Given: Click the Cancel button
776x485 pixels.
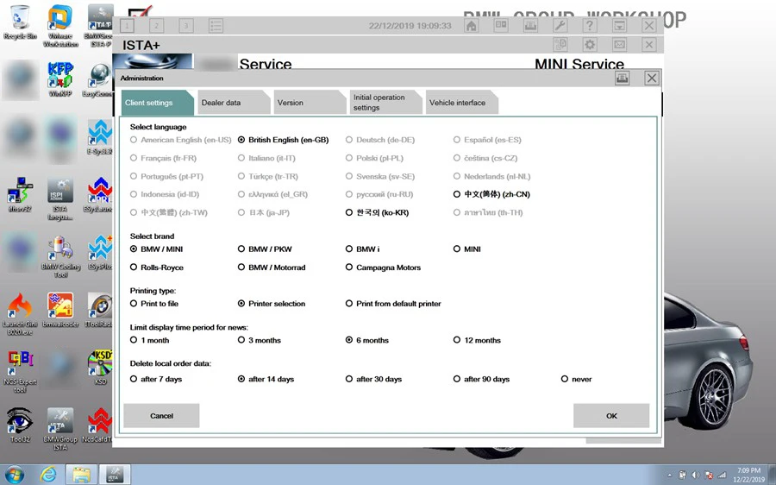Looking at the screenshot, I should (161, 416).
